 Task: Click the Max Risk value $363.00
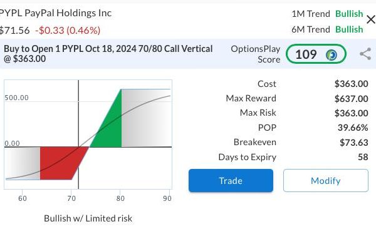(351, 113)
